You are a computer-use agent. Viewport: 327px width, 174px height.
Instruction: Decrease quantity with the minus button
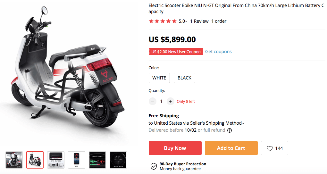(152, 101)
